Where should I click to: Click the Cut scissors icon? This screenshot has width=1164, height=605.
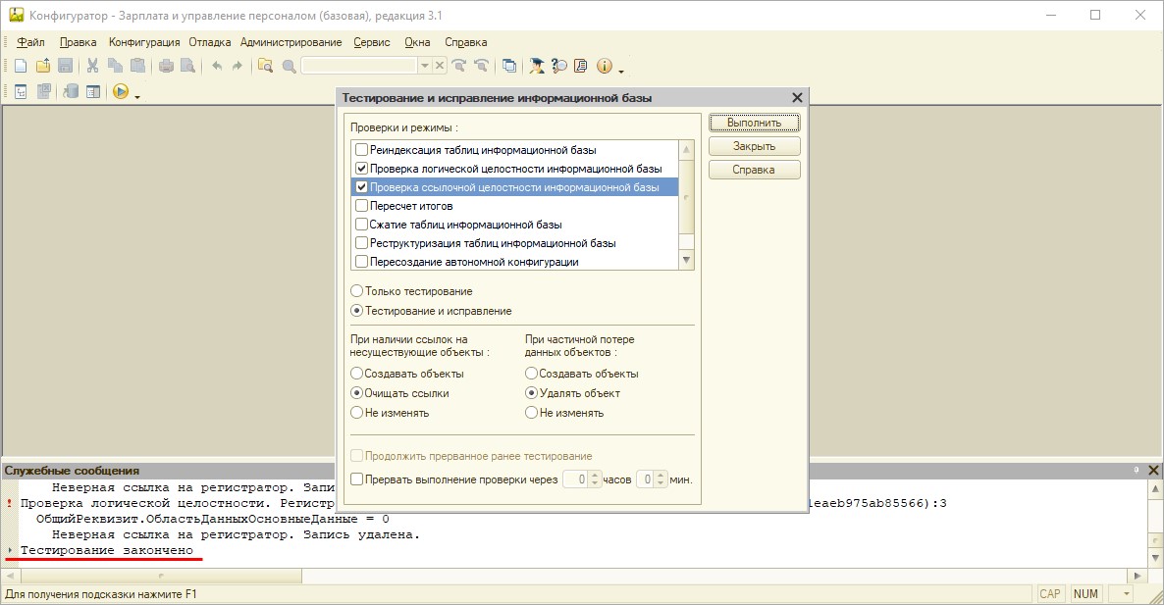click(93, 66)
